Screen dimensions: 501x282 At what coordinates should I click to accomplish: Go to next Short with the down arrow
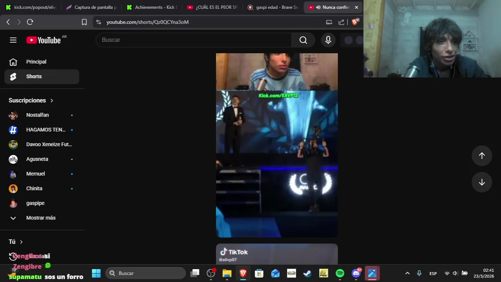pos(482,182)
